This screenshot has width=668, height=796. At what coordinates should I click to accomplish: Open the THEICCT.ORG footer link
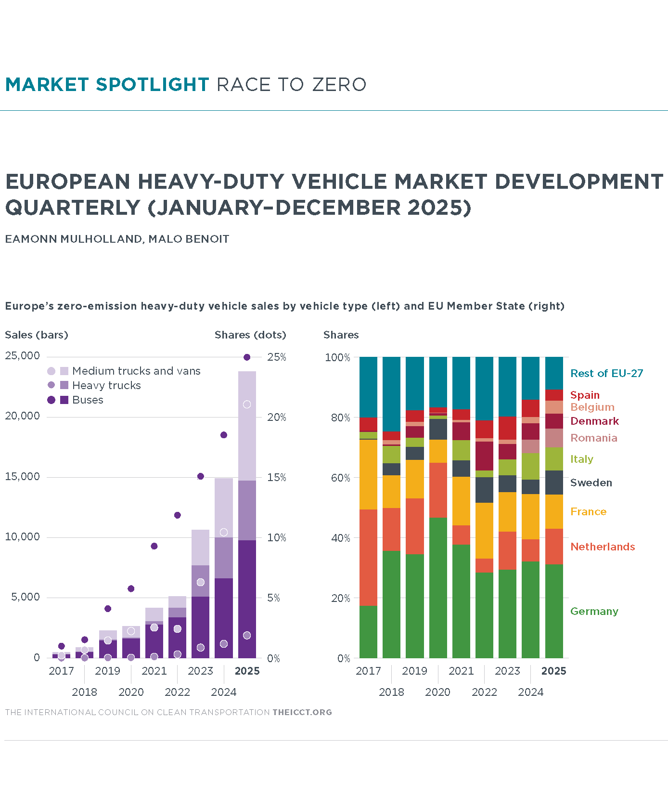[302, 712]
